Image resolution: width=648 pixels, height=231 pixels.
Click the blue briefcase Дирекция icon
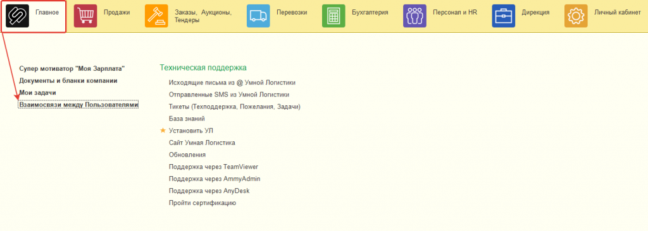pos(503,16)
